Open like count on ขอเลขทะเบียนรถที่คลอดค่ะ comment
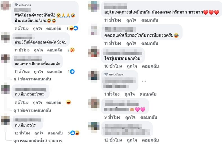 [71, 72]
